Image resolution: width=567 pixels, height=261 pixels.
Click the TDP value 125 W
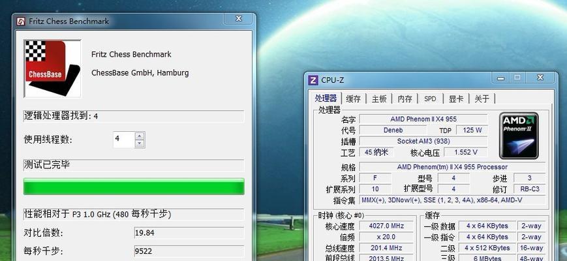[472, 130]
